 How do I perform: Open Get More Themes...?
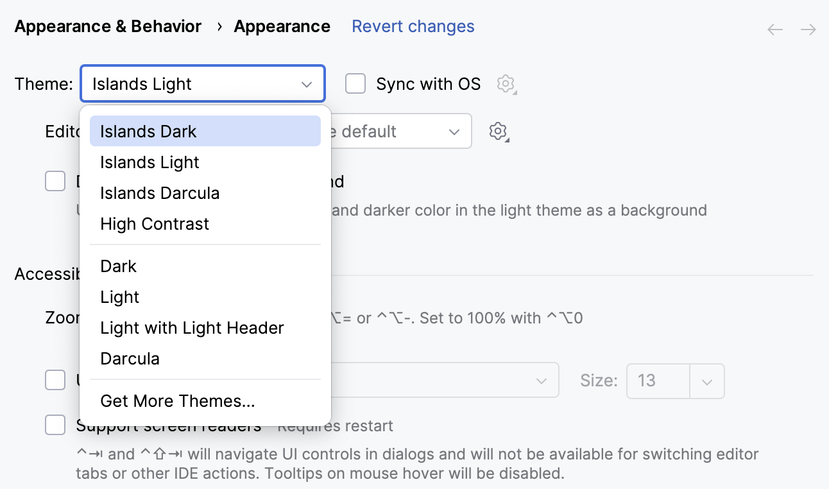(x=178, y=400)
